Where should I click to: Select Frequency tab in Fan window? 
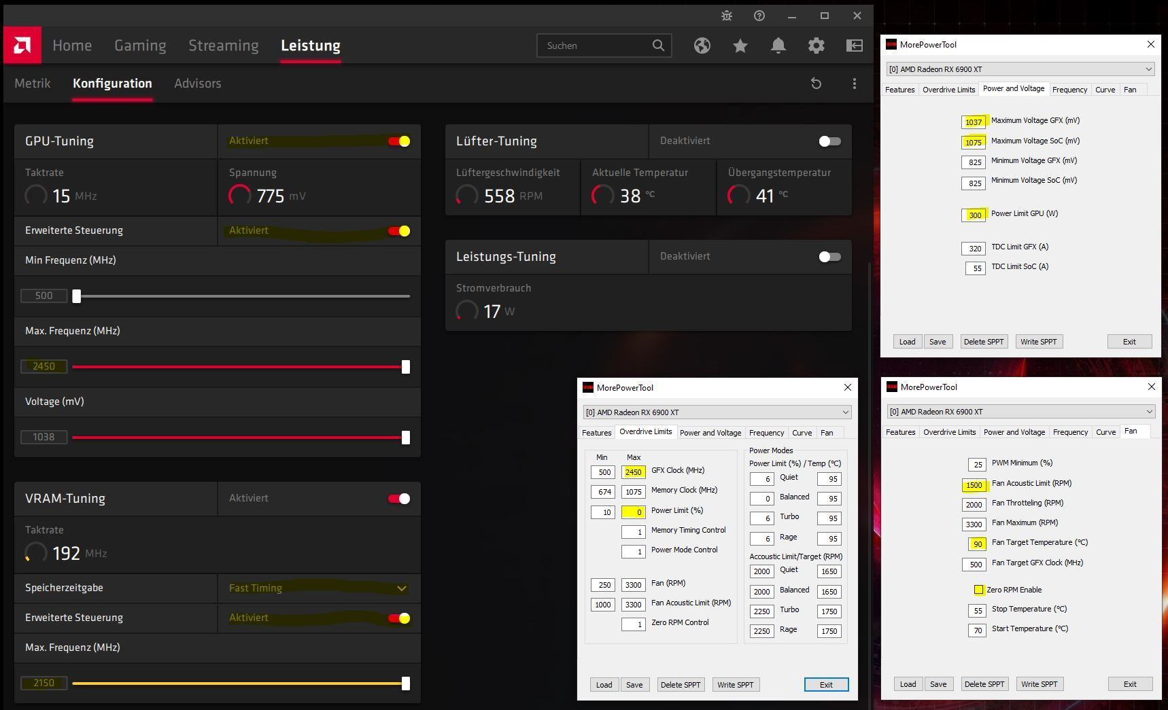(x=1070, y=432)
